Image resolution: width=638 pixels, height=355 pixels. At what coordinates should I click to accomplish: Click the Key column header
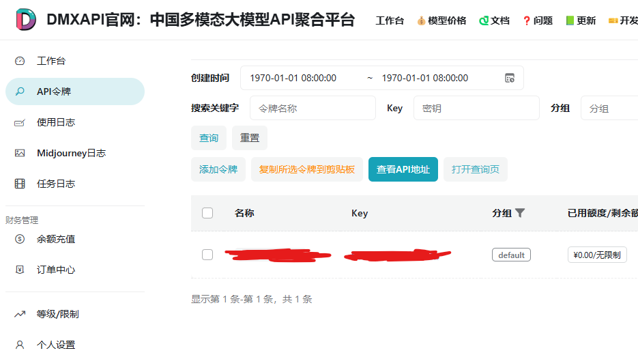click(x=360, y=213)
